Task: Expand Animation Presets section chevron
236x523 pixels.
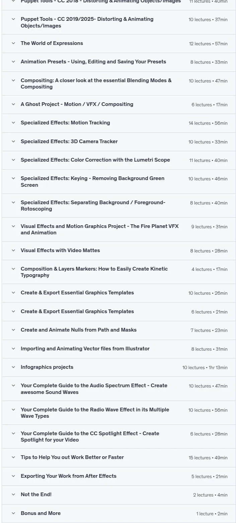Action: click(x=13, y=62)
